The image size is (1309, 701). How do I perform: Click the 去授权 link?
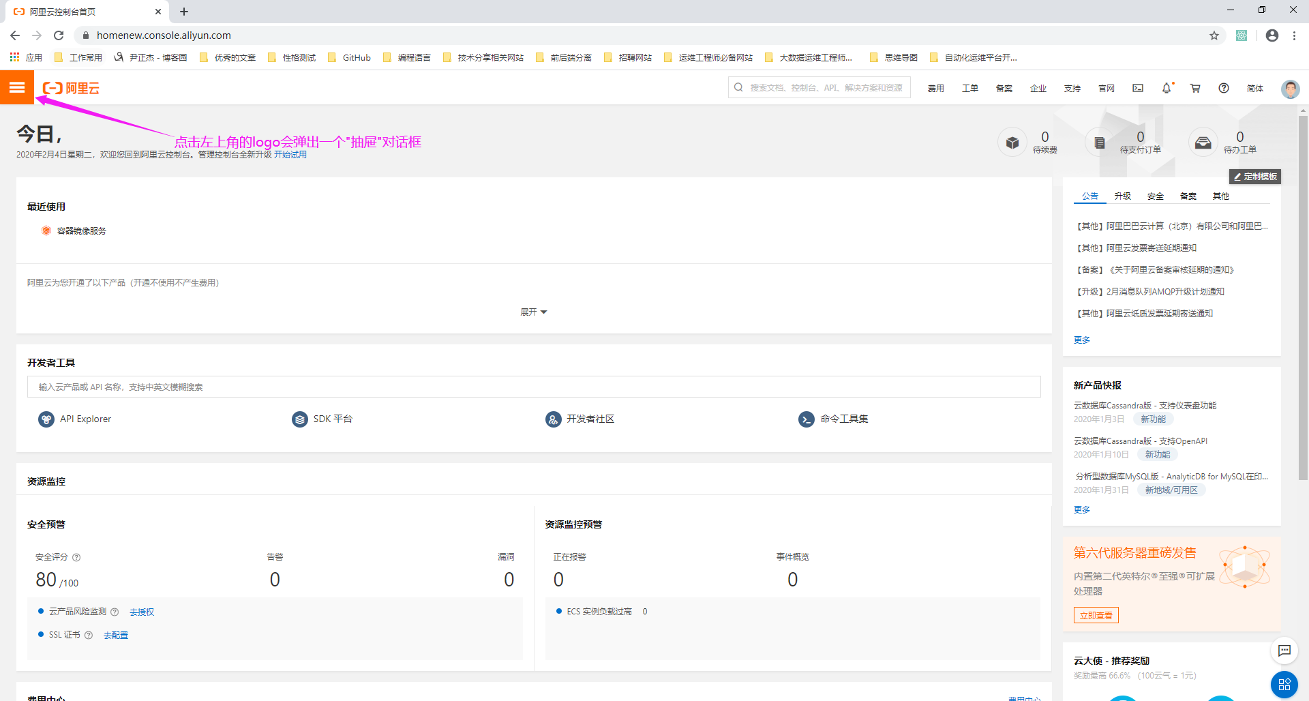(x=142, y=612)
